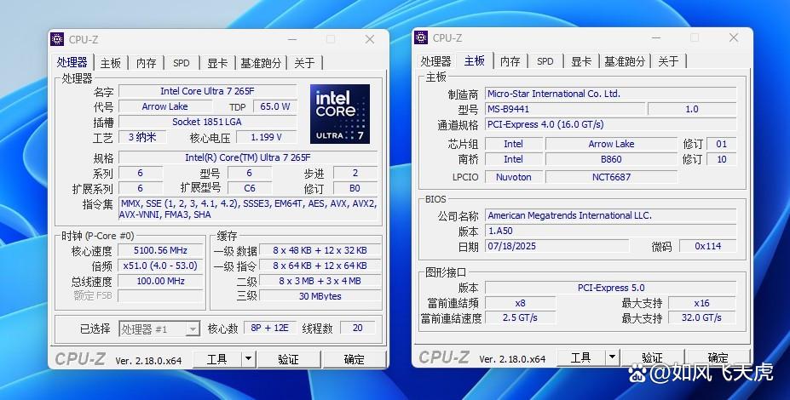Click 工具 button in left window
This screenshot has height=400, width=790.
coord(217,359)
